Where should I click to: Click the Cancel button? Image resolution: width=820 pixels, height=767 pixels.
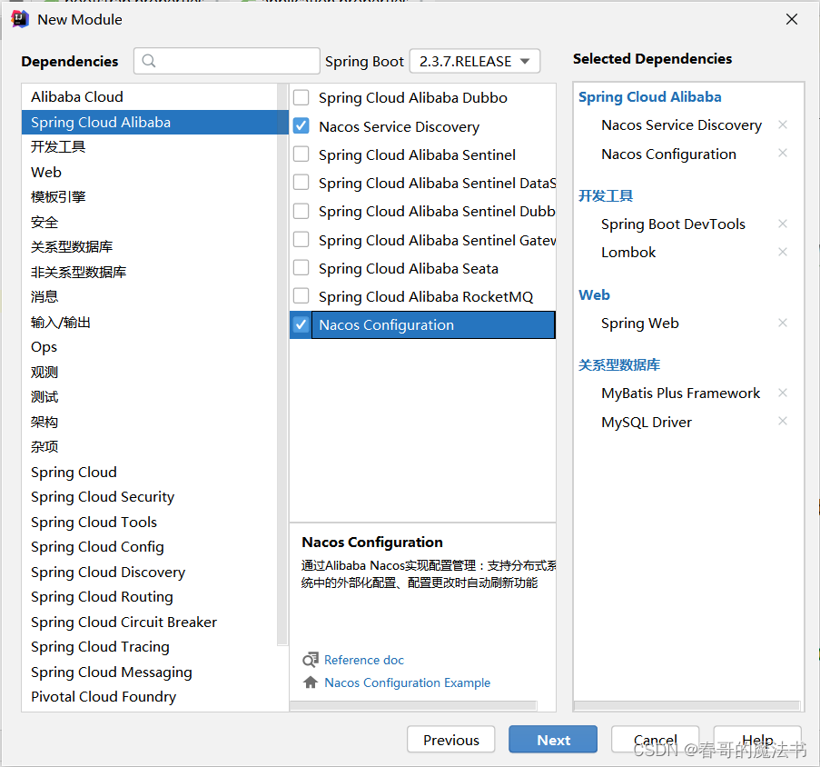click(655, 739)
